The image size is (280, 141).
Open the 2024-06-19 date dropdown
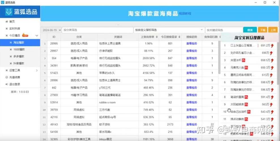tap(51, 30)
